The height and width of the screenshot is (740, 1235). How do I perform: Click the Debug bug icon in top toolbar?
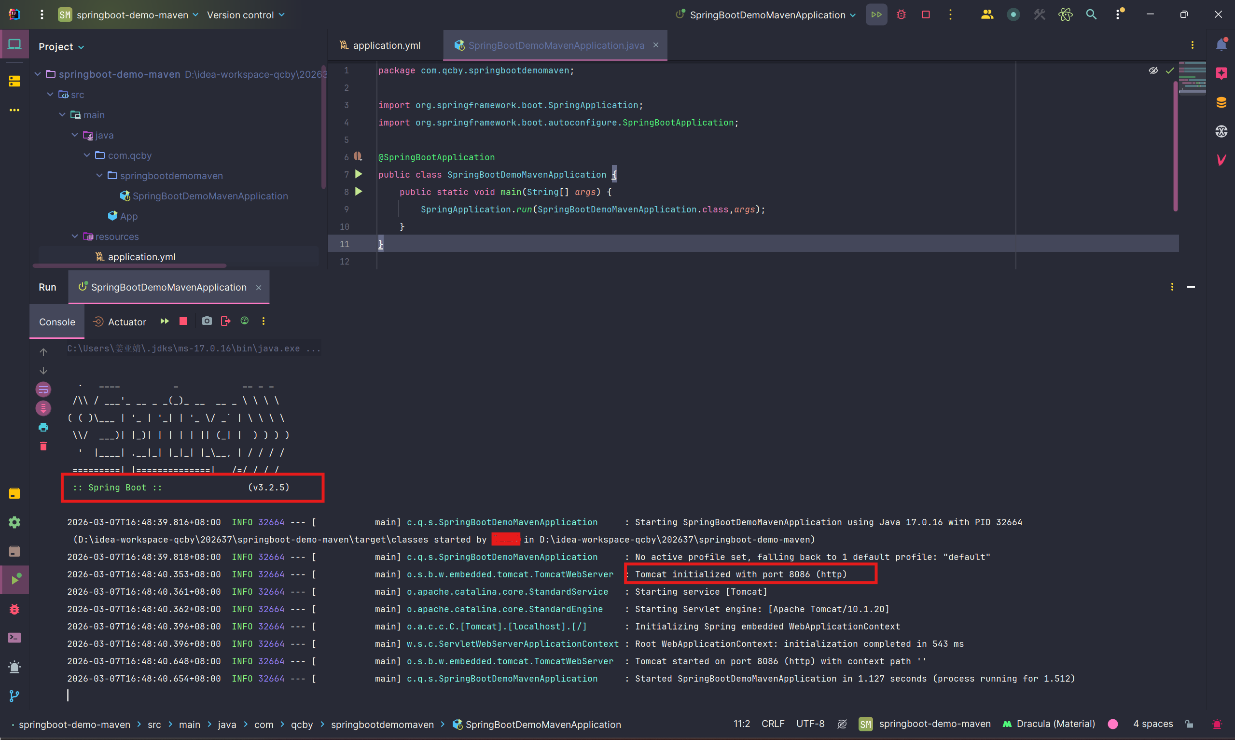pos(901,14)
